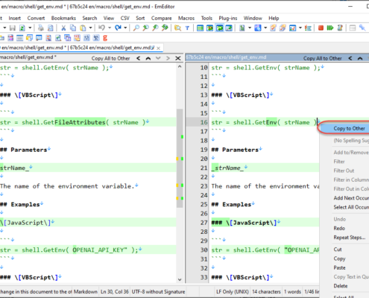Screen dimensions: 369x298
Task: Expand the dropdown beside the markers icon
Action: pos(265,28)
